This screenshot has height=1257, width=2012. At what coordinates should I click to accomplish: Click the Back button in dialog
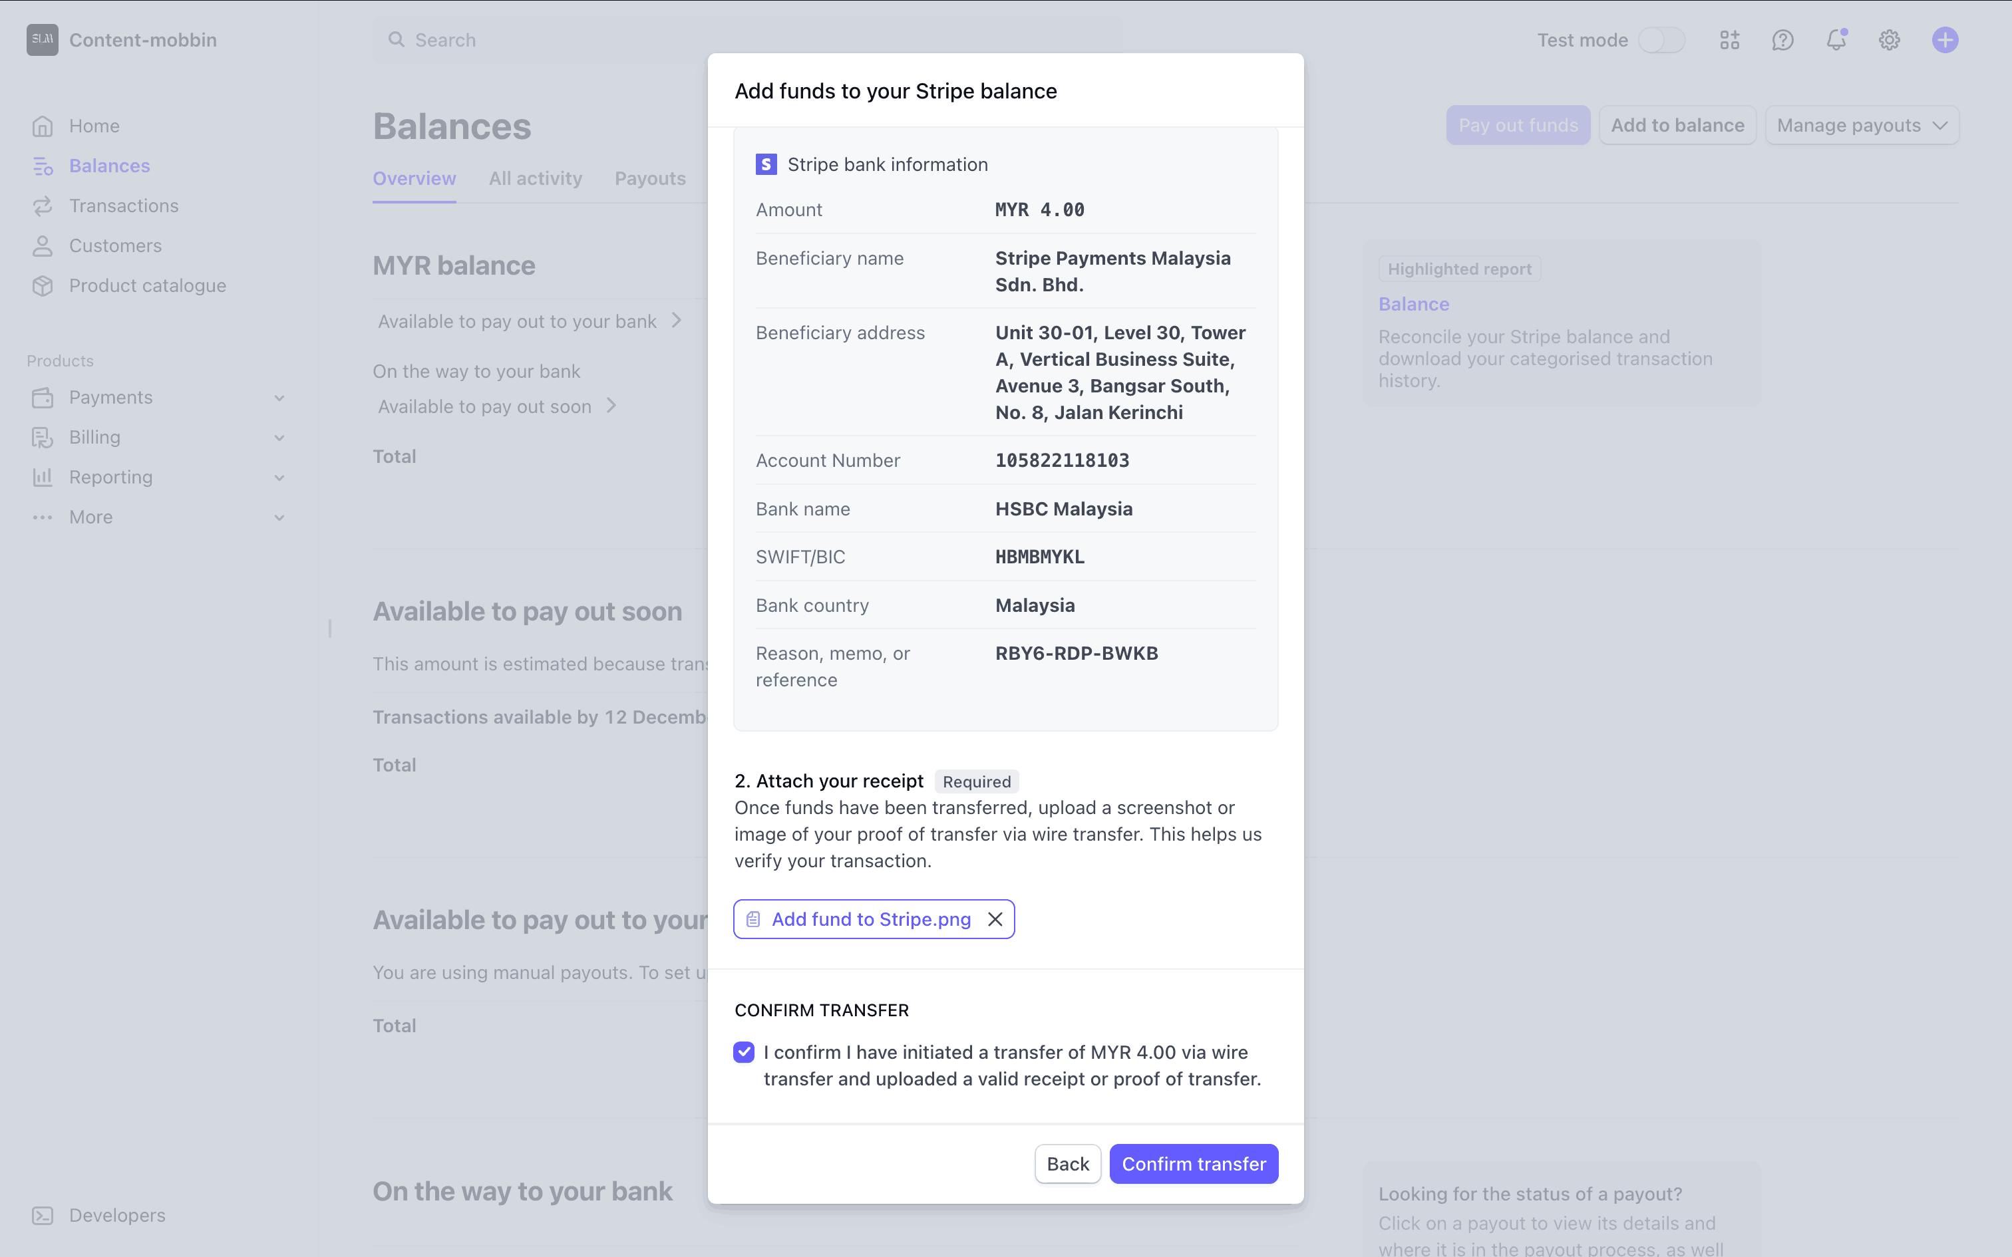1067,1164
